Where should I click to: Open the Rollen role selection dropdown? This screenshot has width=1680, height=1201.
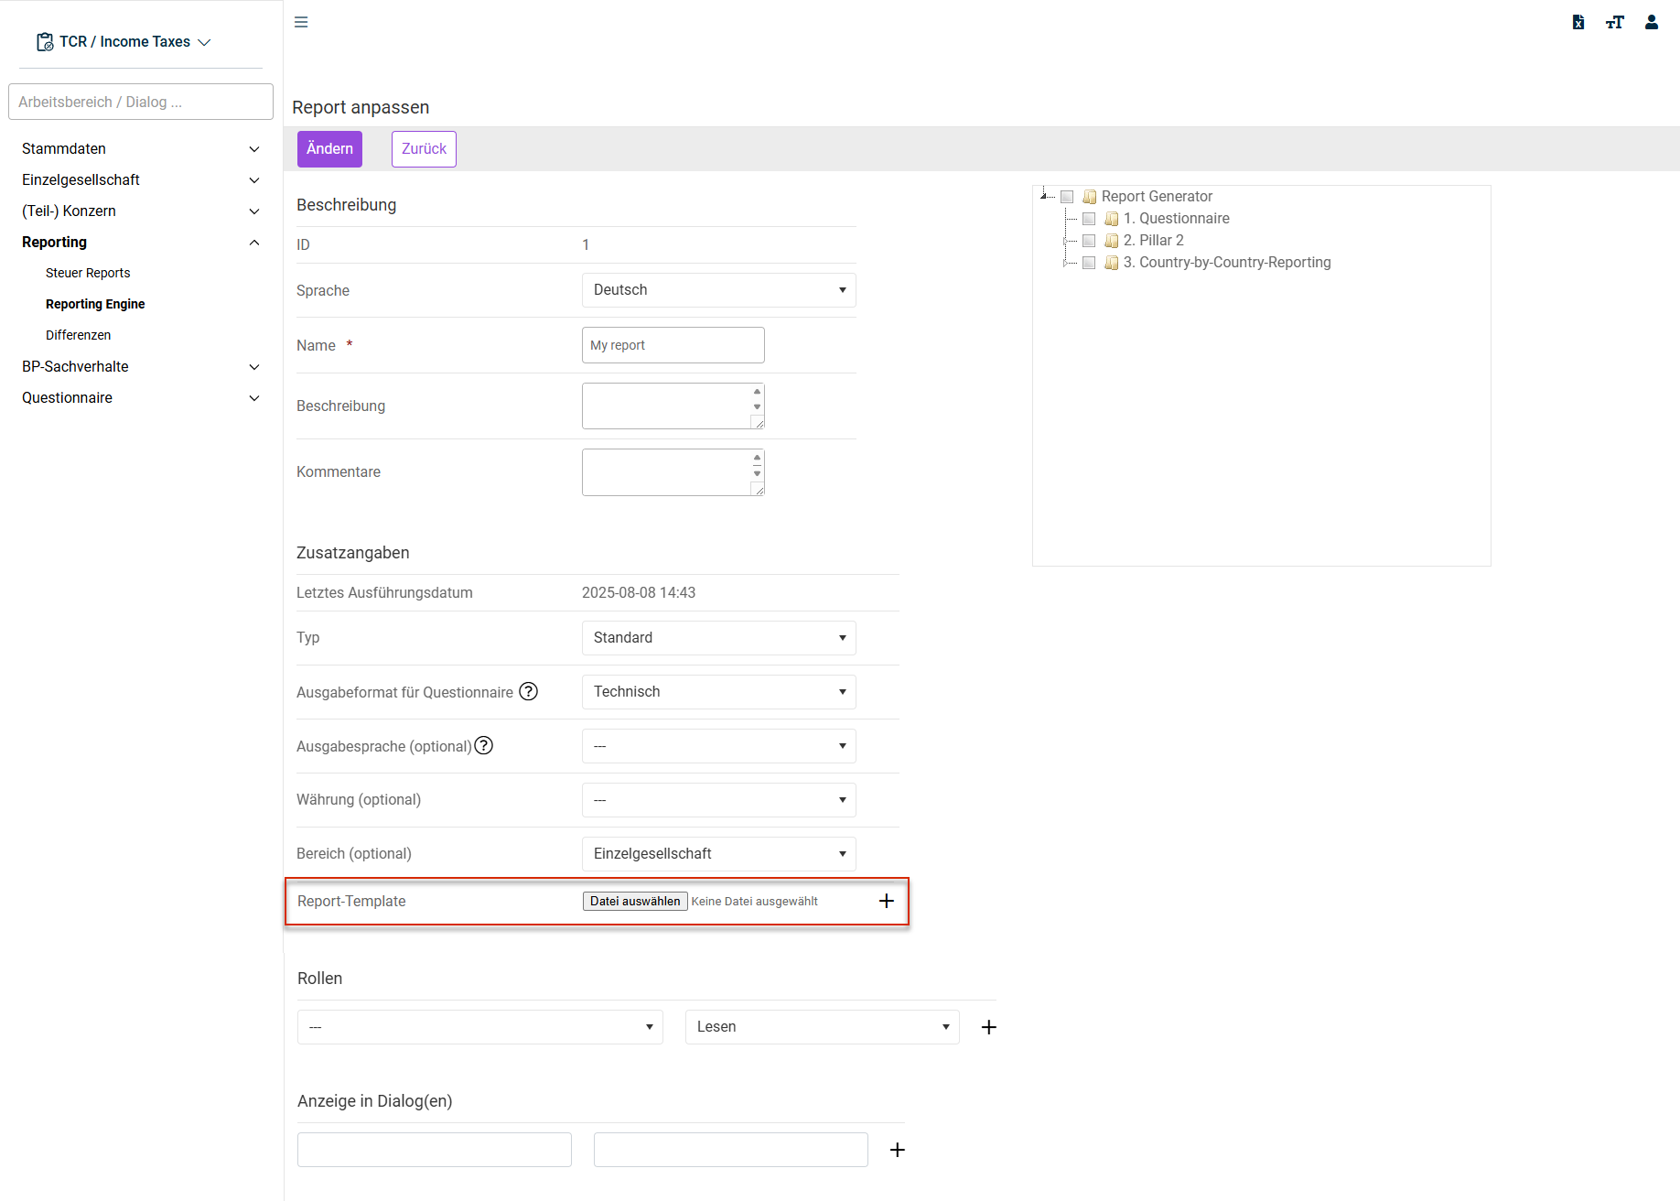pyautogui.click(x=480, y=1027)
